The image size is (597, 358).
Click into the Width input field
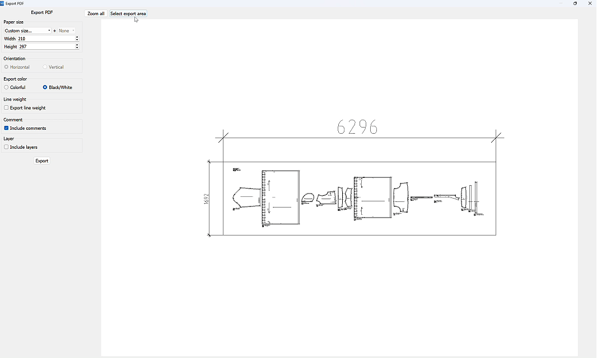pyautogui.click(x=46, y=39)
